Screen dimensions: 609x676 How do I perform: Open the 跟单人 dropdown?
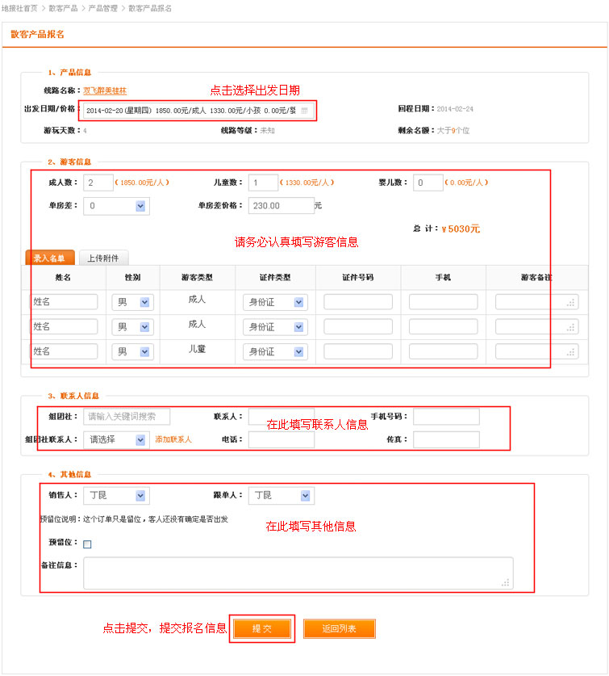click(x=281, y=495)
